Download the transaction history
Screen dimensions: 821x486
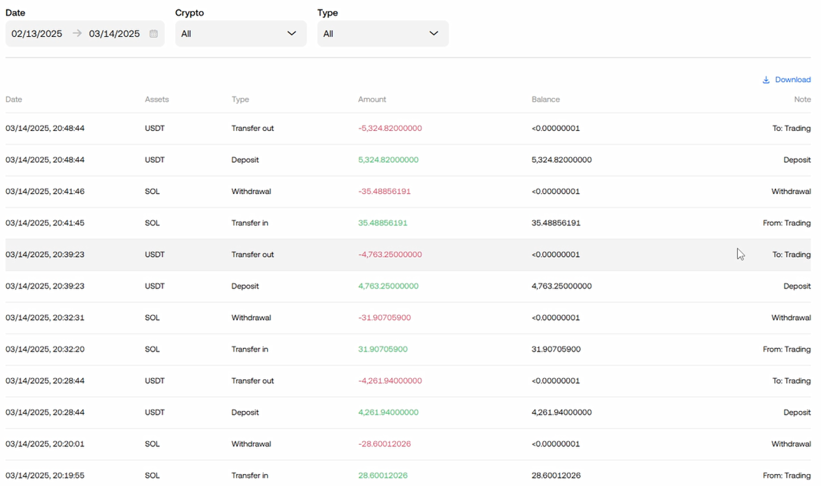click(786, 80)
